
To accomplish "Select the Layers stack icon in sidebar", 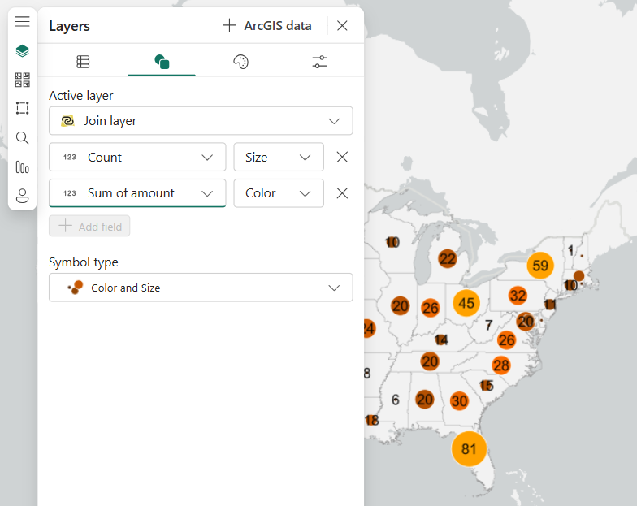I will [22, 50].
